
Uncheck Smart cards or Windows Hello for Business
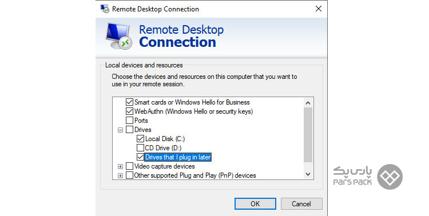129,102
